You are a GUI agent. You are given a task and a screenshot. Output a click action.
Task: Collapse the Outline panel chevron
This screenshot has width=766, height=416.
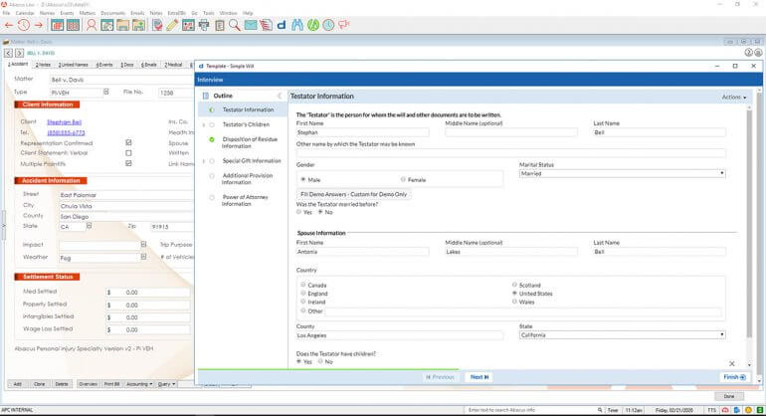pos(280,96)
